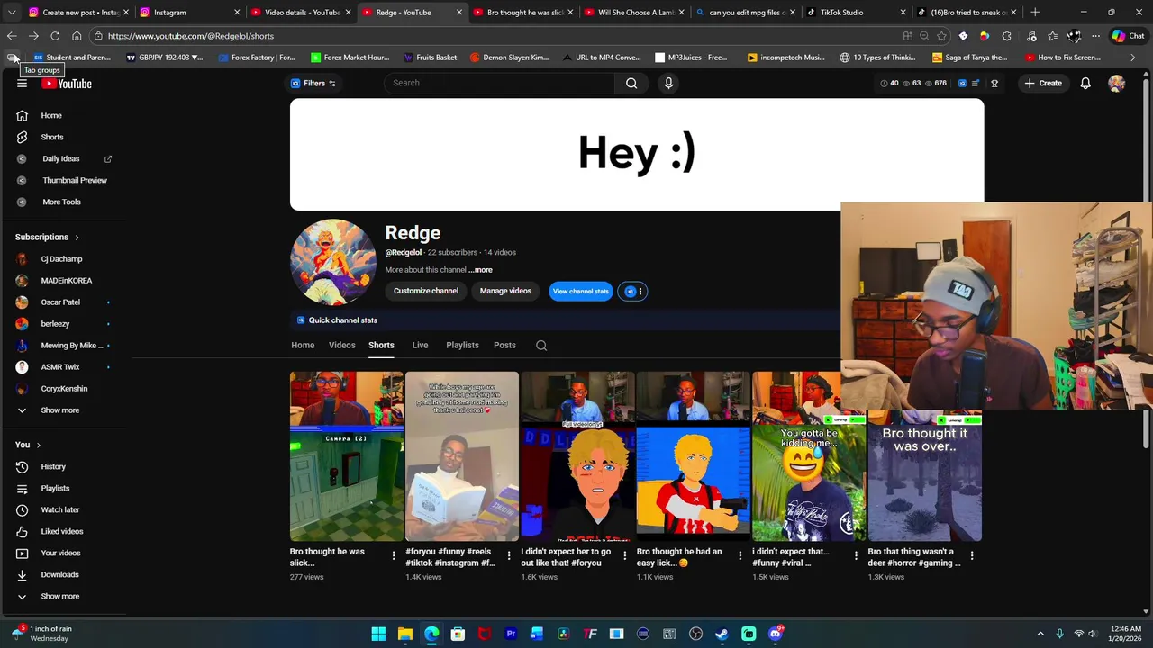
Task: Open File Explorer from the taskbar
Action: [x=405, y=634]
